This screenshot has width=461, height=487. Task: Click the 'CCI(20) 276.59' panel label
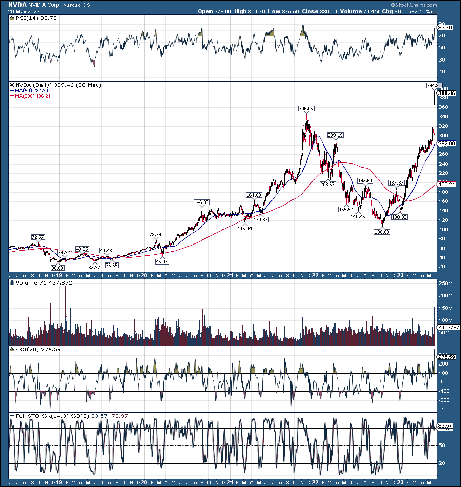[38, 350]
